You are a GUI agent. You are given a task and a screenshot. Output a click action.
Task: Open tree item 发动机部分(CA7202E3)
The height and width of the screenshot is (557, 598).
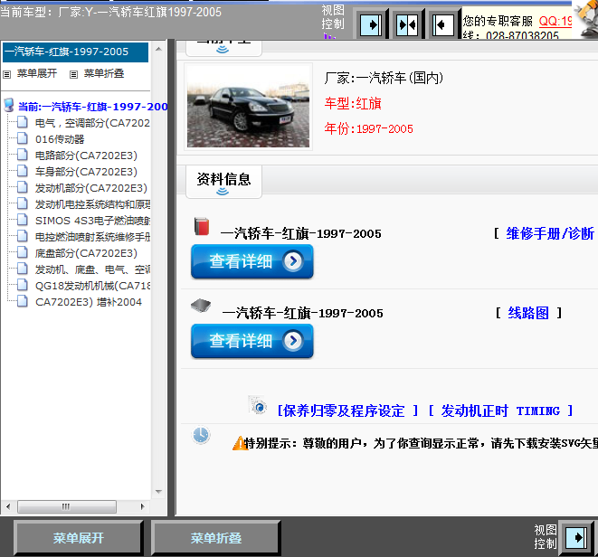click(91, 188)
